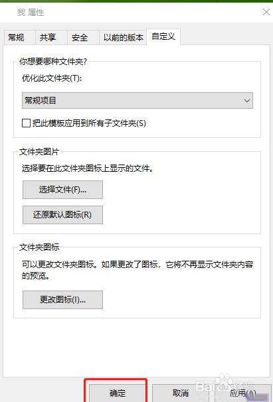Click 还原默认图标(R) button

point(62,215)
